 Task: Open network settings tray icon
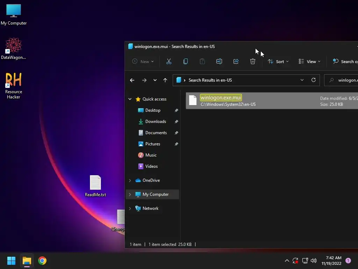305,261
